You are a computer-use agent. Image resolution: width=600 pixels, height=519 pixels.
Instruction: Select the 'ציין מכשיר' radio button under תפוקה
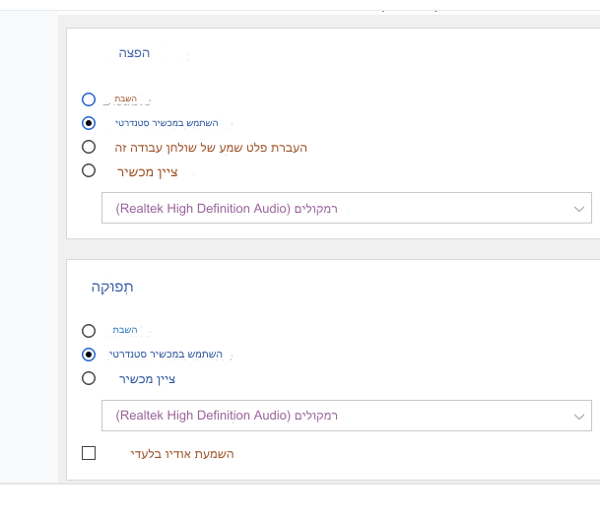click(x=89, y=378)
